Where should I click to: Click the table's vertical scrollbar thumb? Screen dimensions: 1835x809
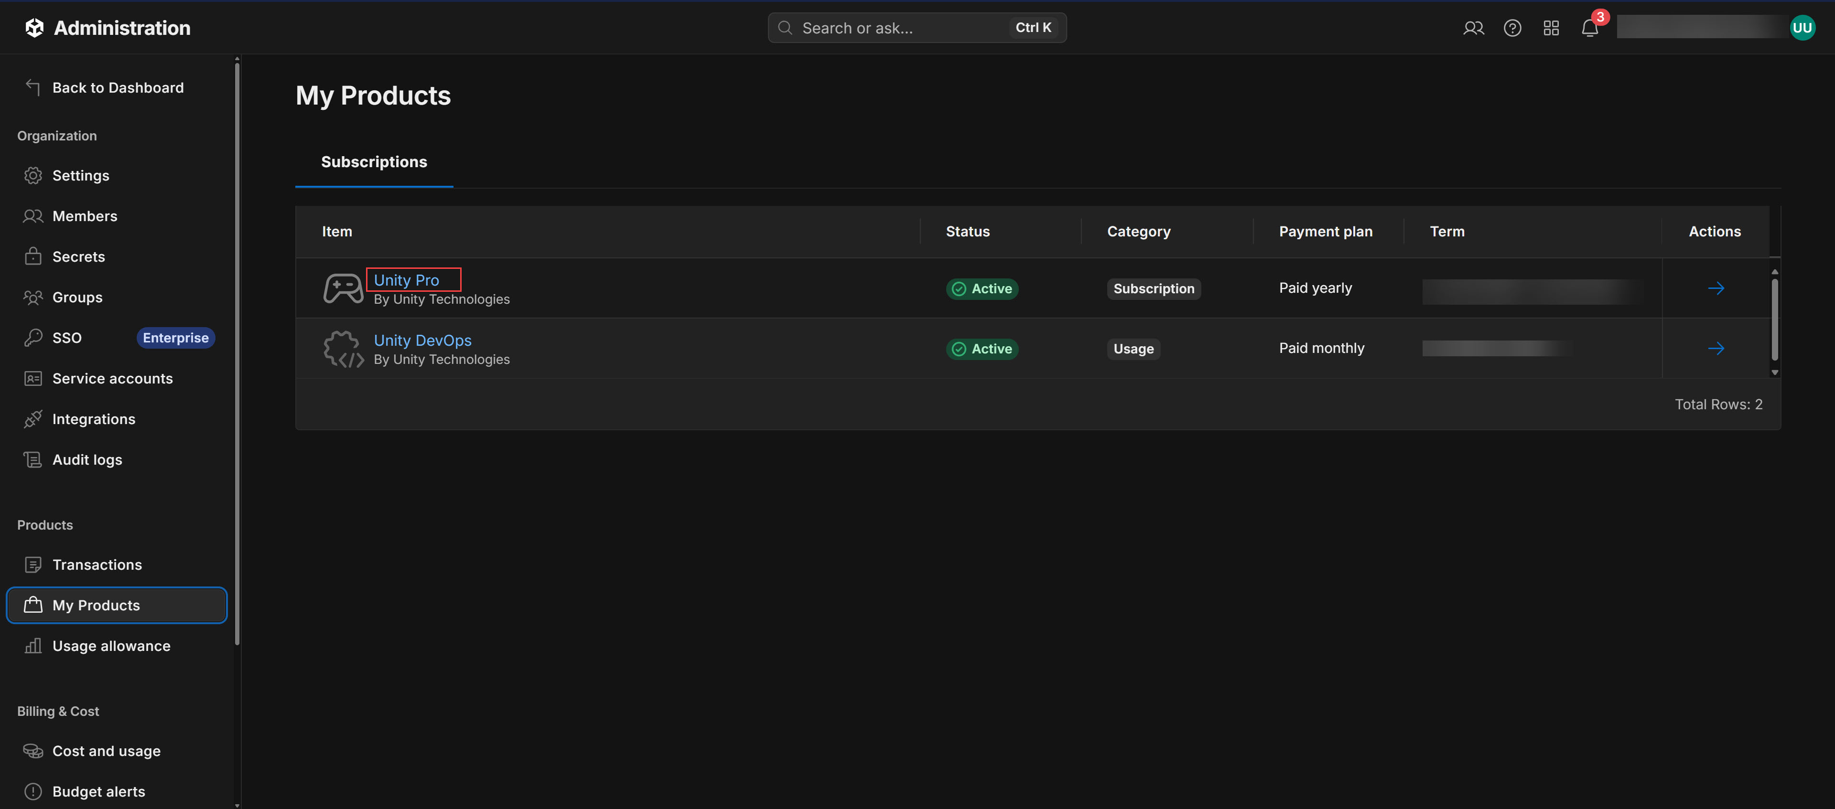pos(1774,319)
